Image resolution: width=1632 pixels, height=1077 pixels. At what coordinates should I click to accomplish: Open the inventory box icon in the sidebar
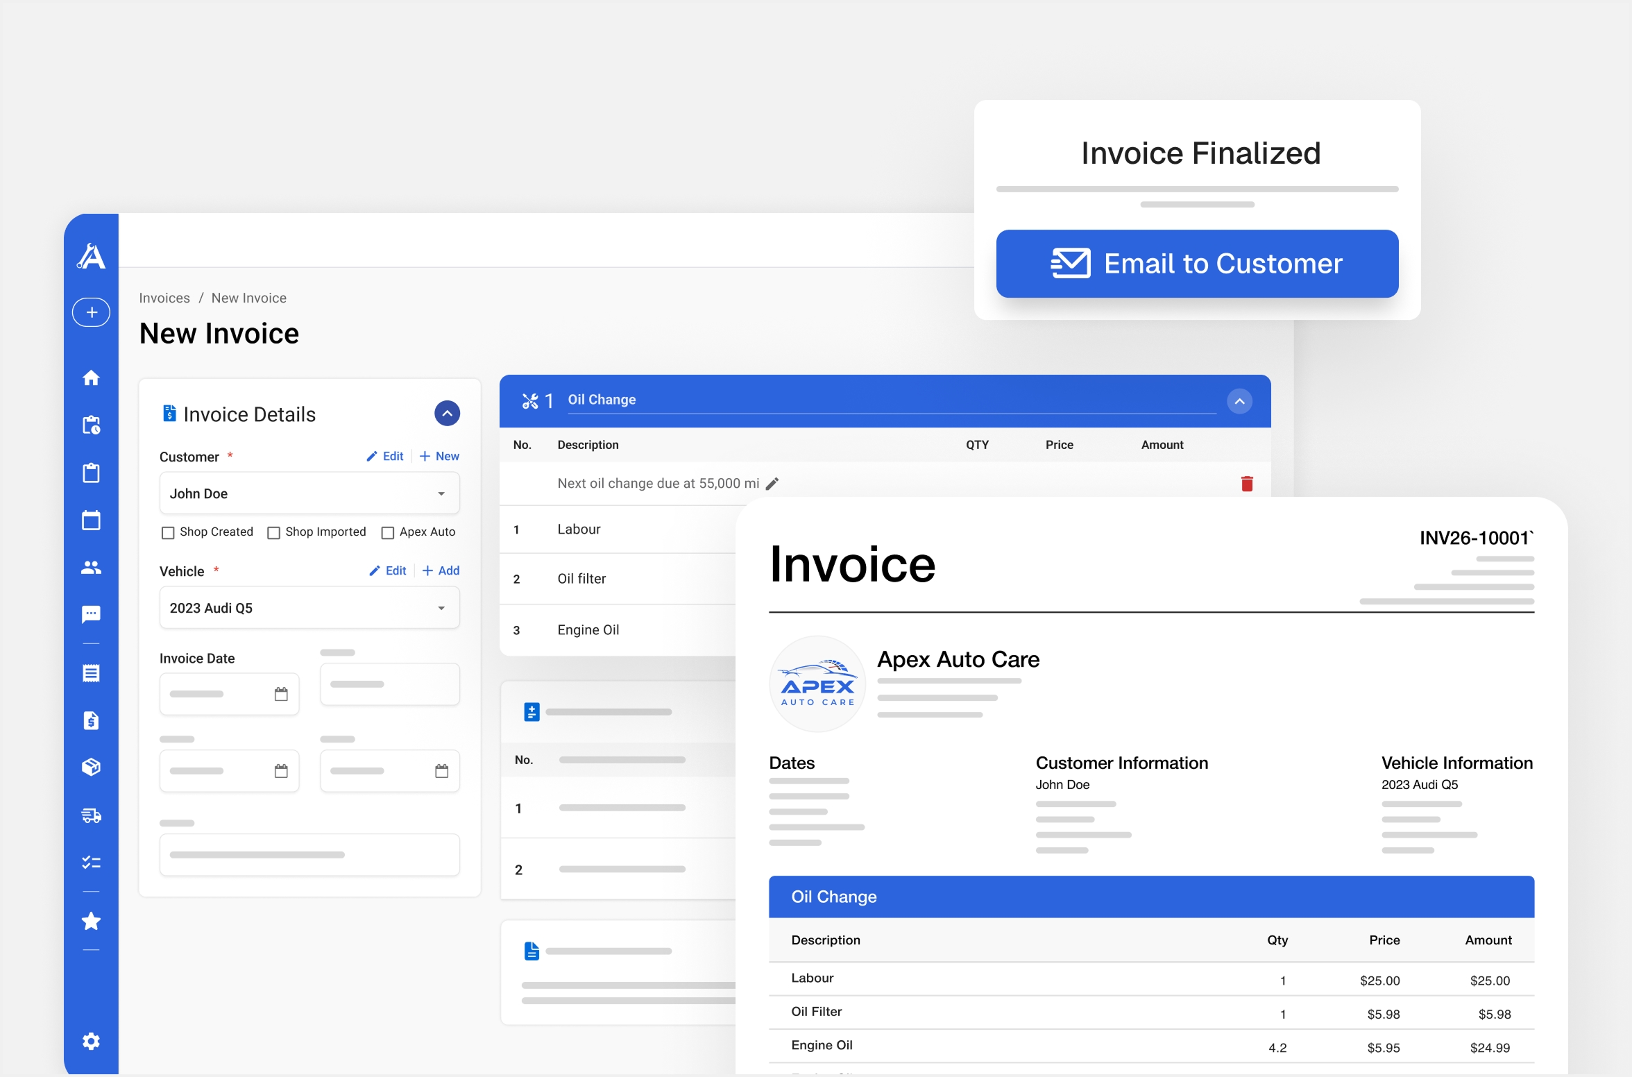[x=91, y=767]
